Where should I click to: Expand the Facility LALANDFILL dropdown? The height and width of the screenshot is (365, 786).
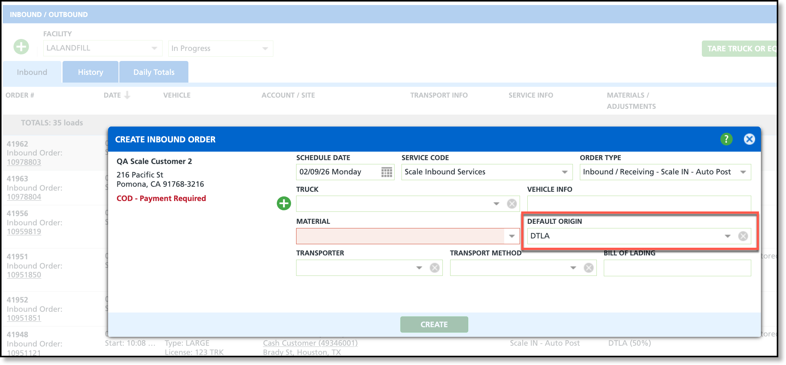pyautogui.click(x=154, y=48)
